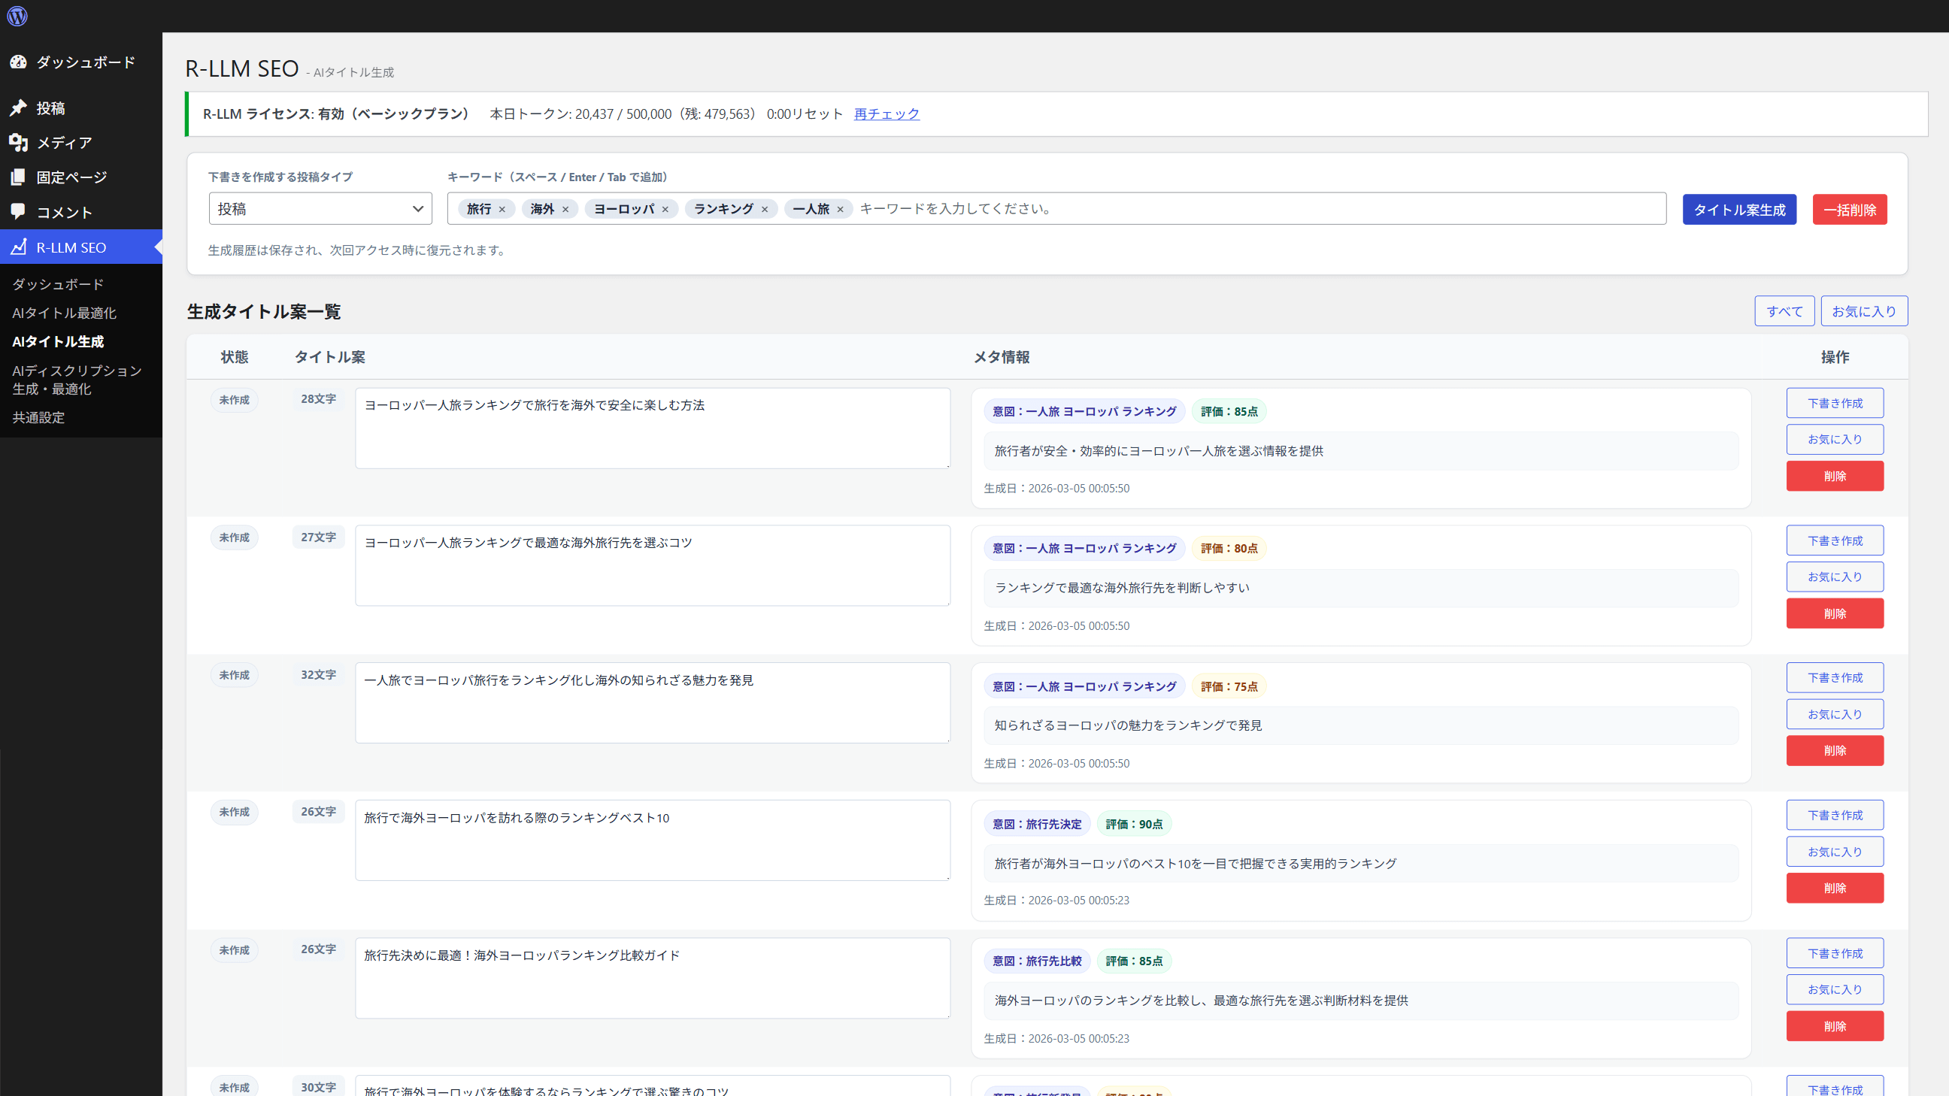This screenshot has width=1949, height=1096.
Task: Delete the ランキングベスト10 title row
Action: [1835, 888]
